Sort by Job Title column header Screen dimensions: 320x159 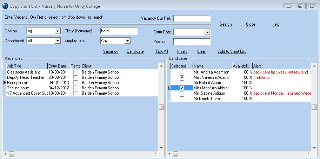coord(27,66)
